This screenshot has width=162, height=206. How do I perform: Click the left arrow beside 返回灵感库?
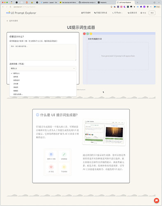(x=7, y=21)
